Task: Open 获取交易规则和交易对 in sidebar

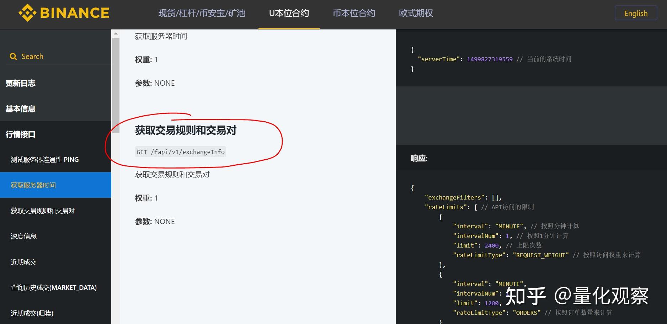Action: (x=43, y=211)
